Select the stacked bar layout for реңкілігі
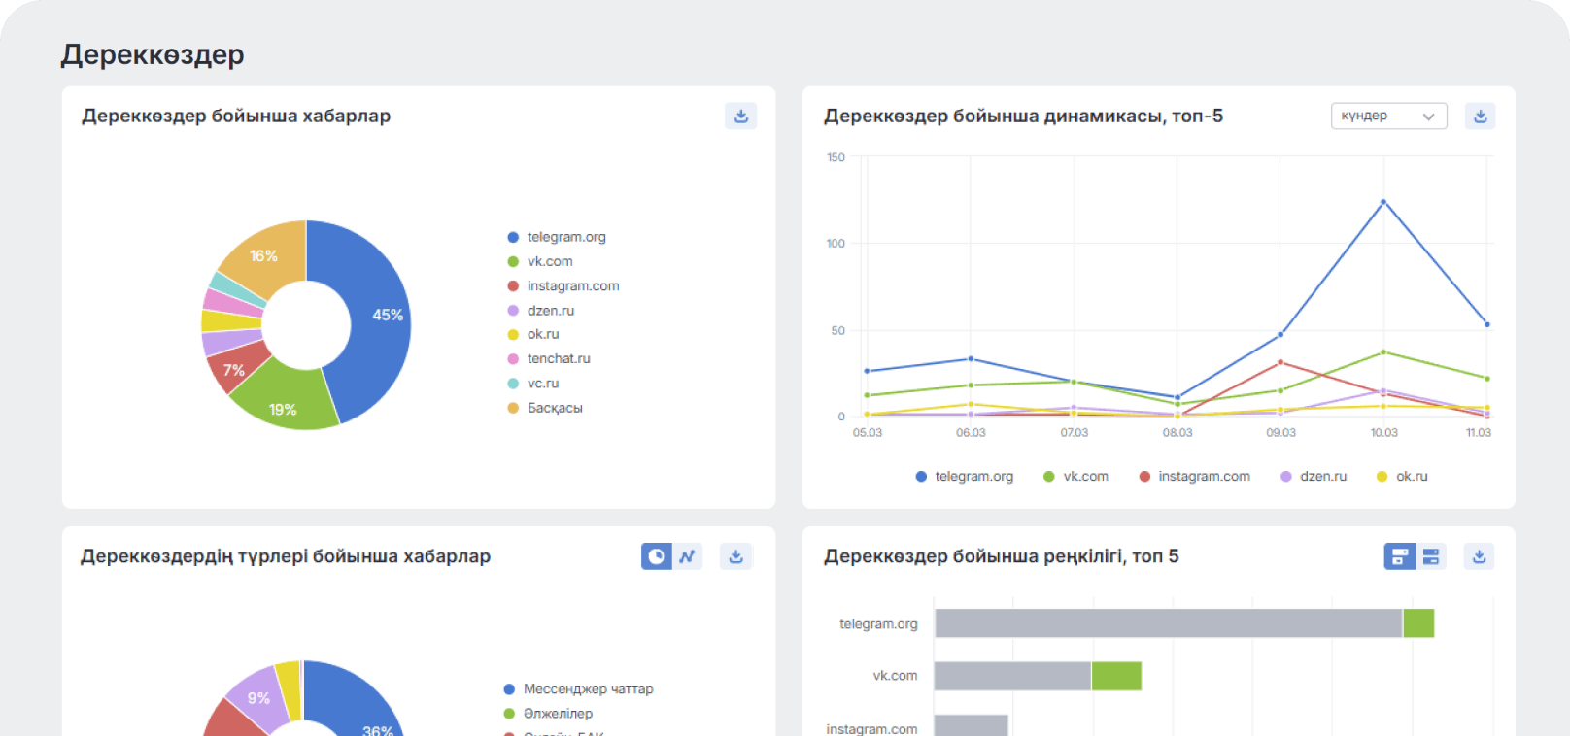 point(1400,556)
